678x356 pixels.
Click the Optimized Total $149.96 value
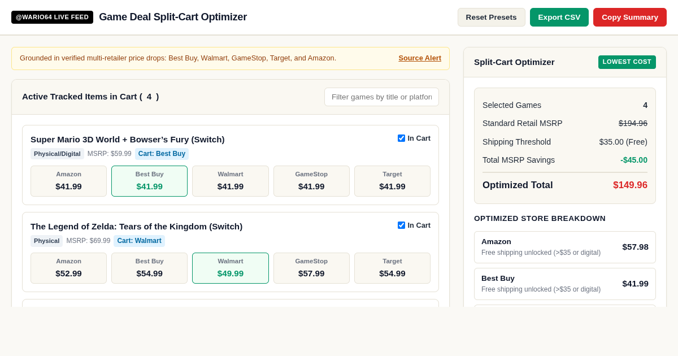pyautogui.click(x=630, y=185)
